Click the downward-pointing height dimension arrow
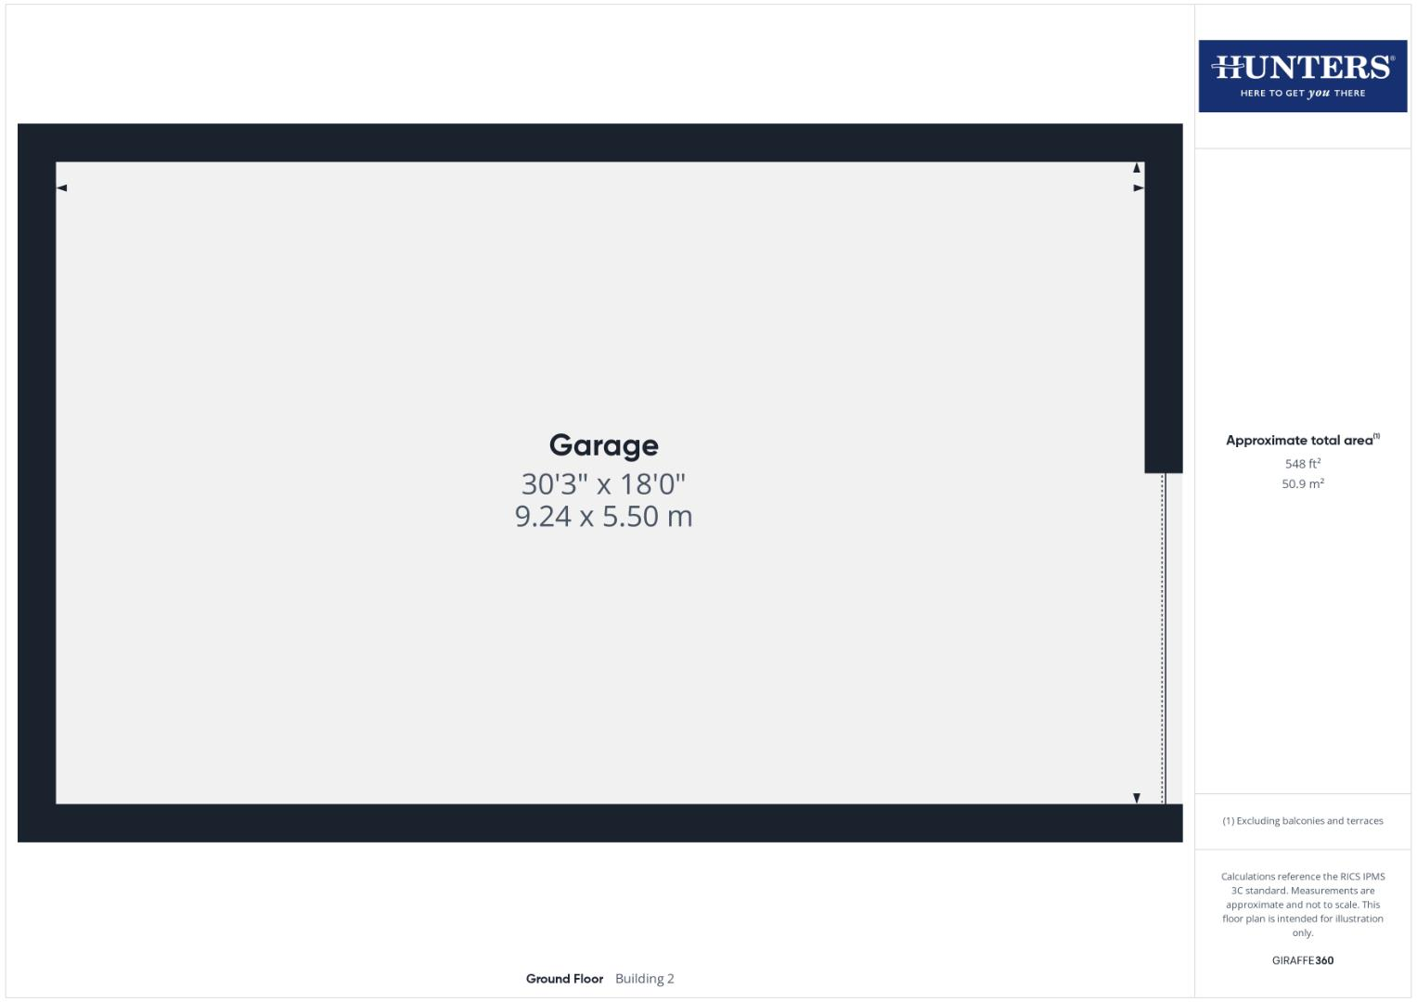This screenshot has height=1002, width=1417. point(1136,798)
